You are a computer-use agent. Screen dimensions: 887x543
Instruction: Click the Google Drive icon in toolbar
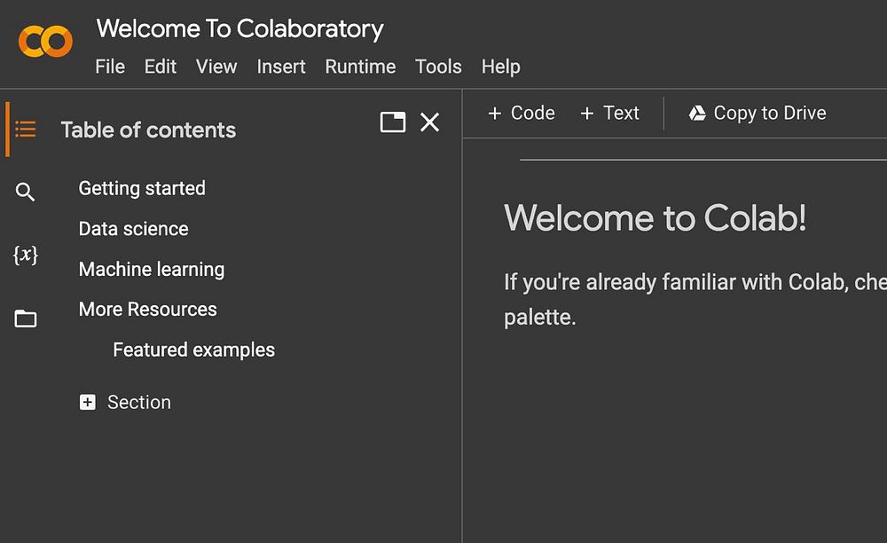[x=697, y=114]
